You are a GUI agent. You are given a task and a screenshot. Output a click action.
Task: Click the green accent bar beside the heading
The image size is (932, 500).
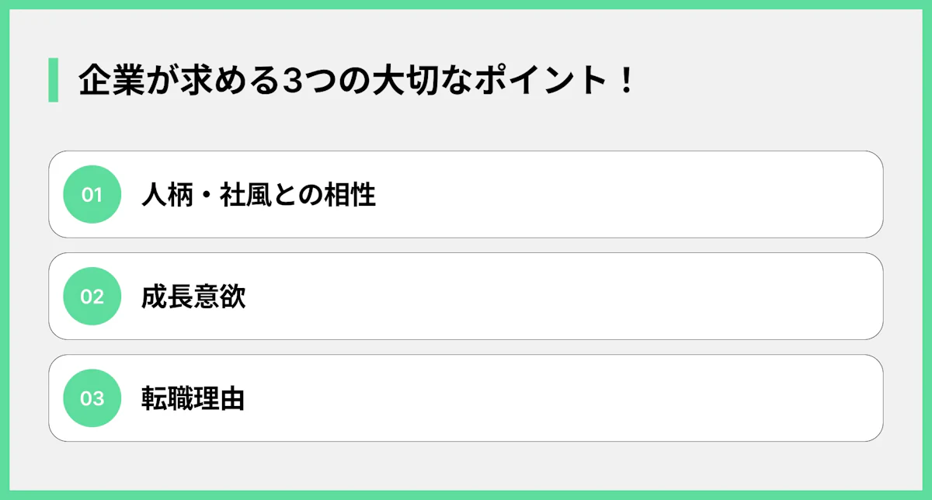(53, 80)
